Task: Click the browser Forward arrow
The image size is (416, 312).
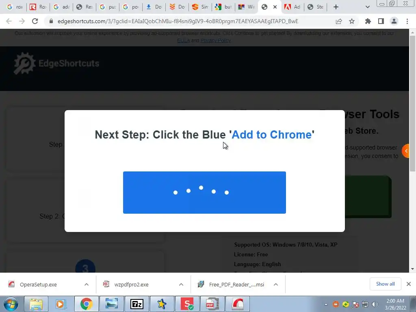Action: [x=22, y=21]
